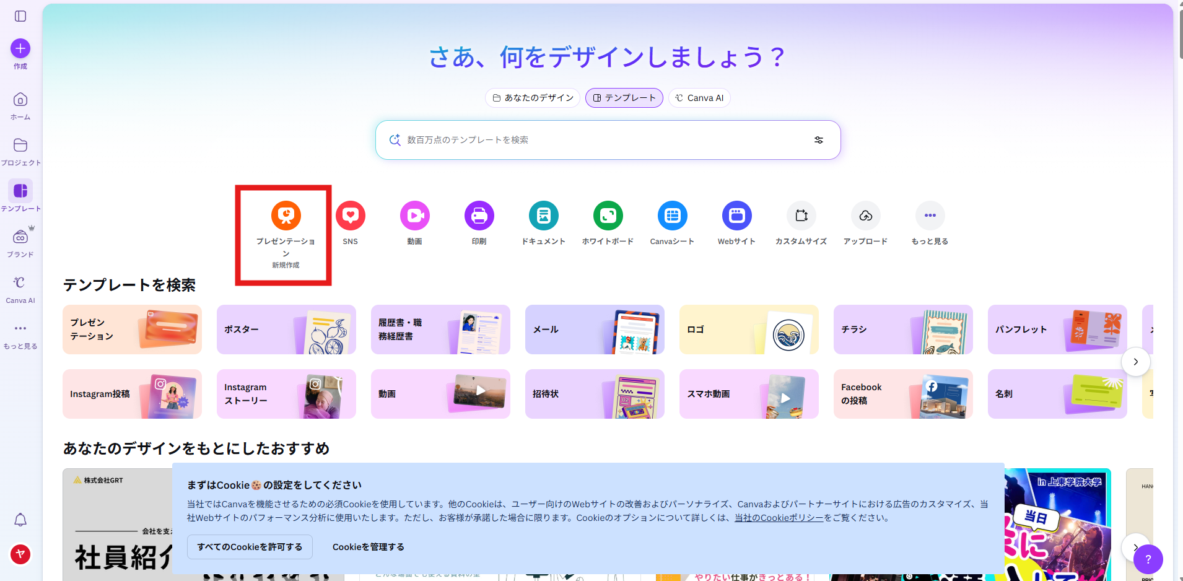Open the 動画 (video) design icon

click(414, 214)
